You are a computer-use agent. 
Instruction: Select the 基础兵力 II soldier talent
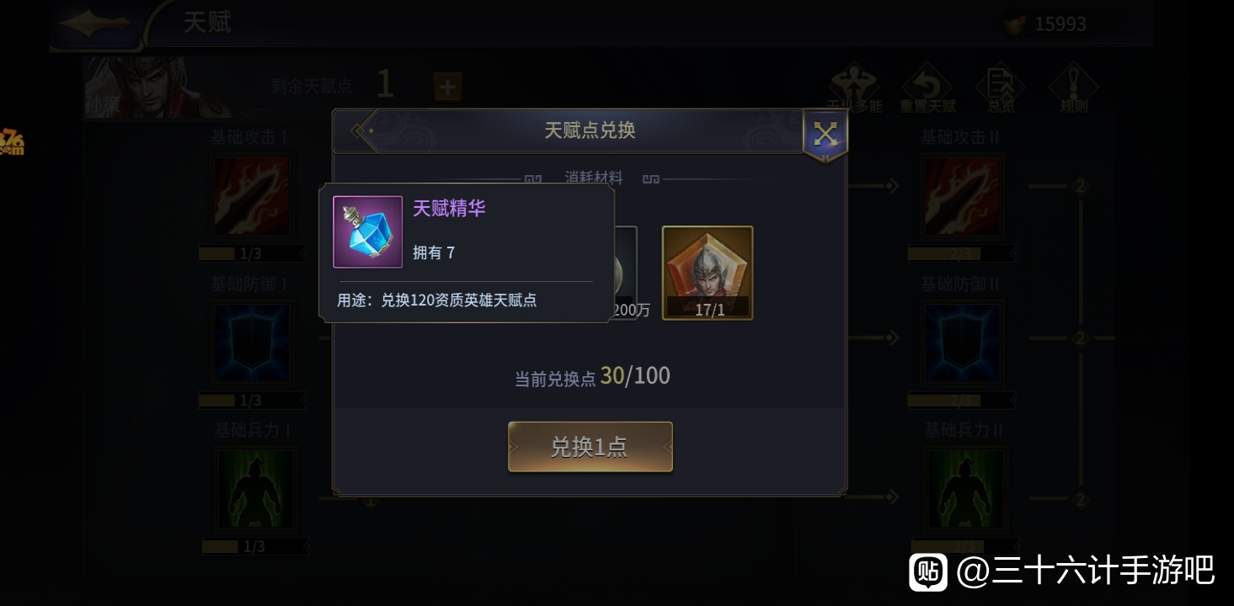[x=964, y=489]
